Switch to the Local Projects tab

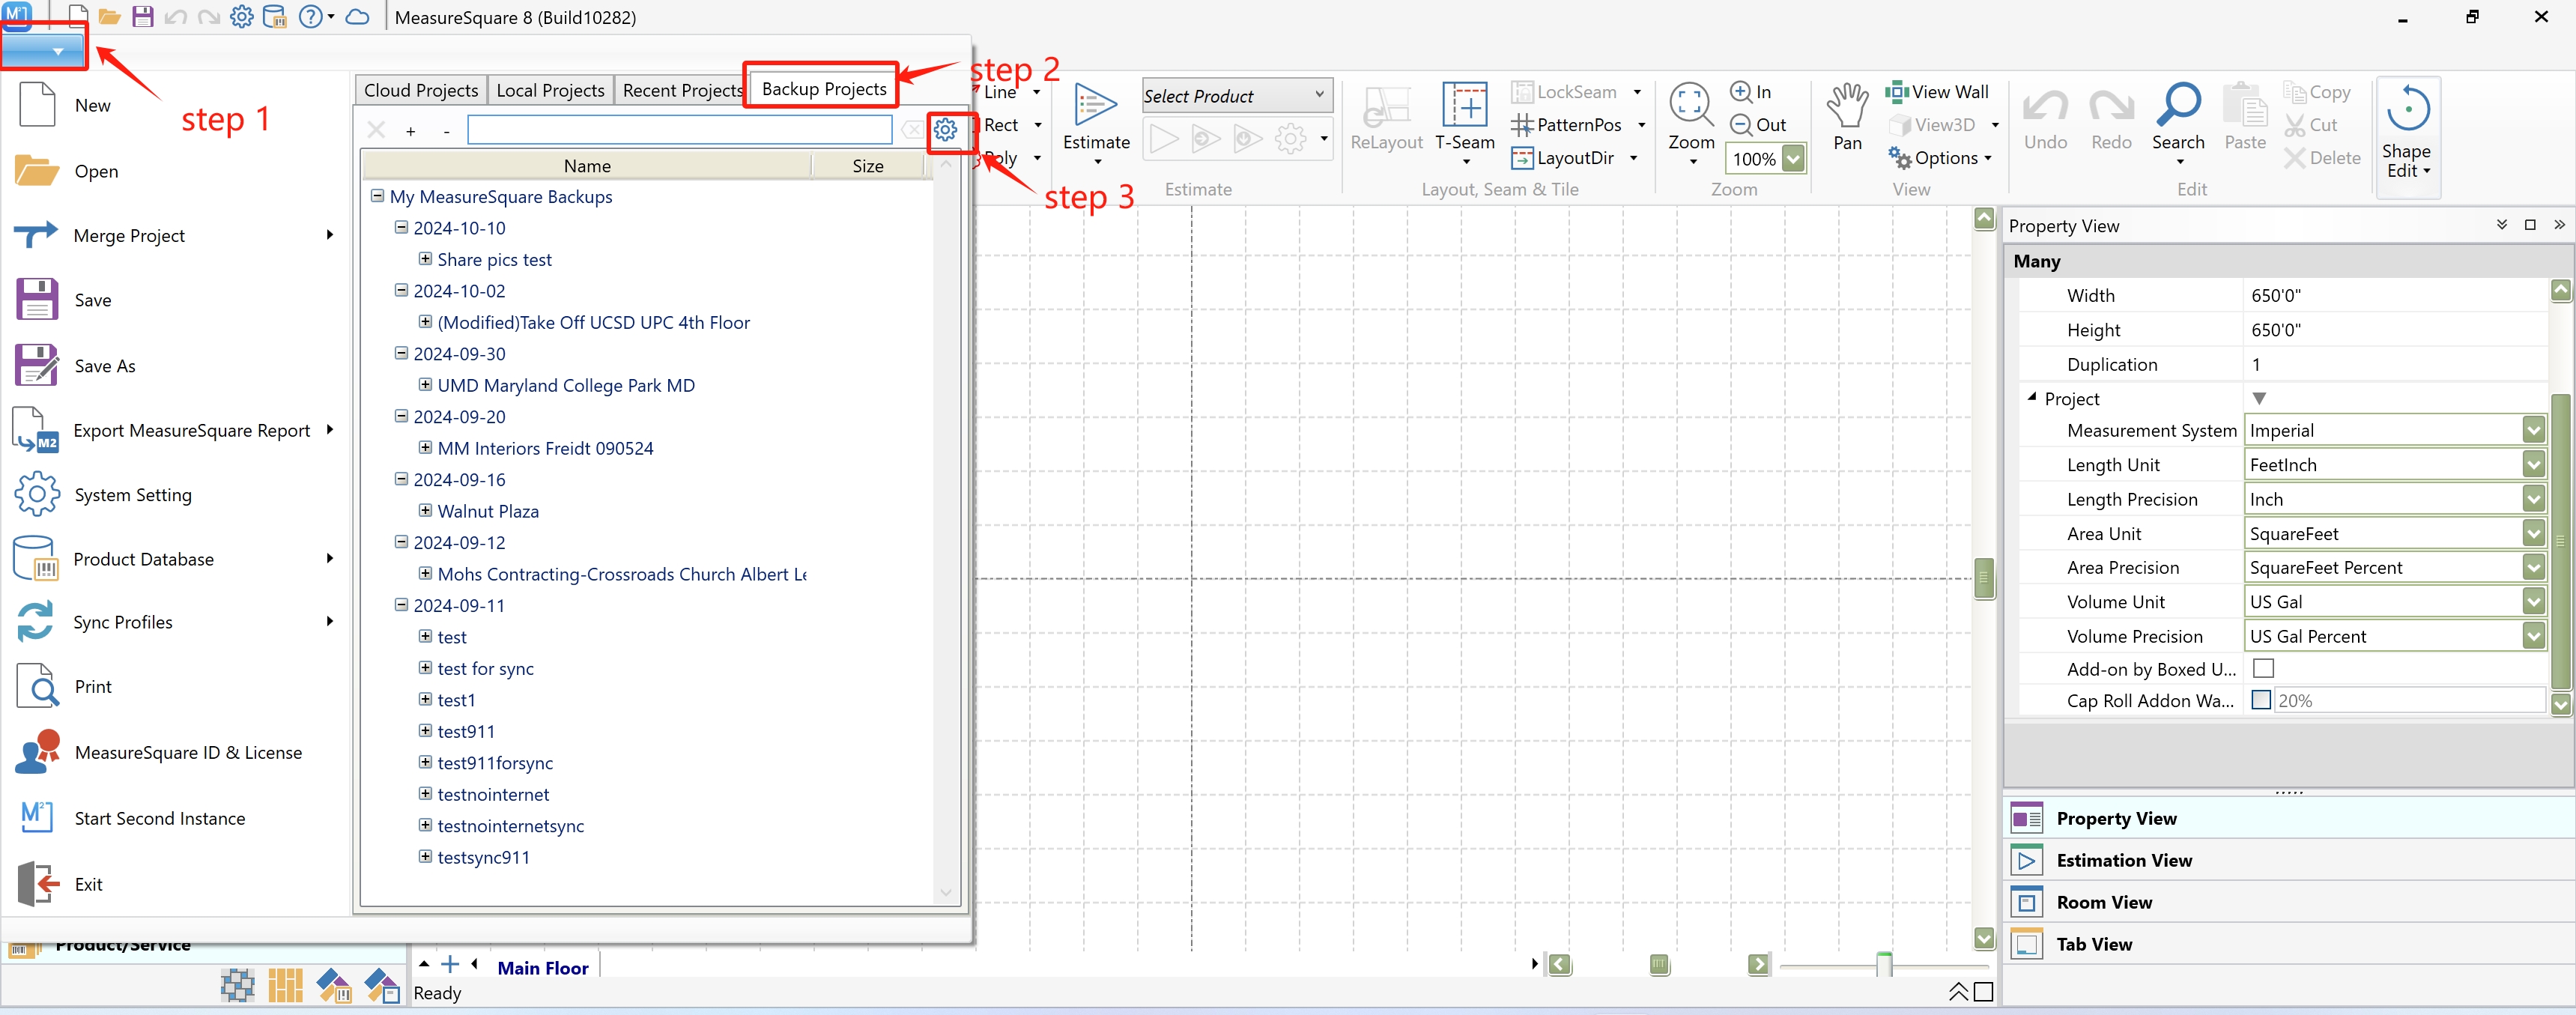click(550, 90)
